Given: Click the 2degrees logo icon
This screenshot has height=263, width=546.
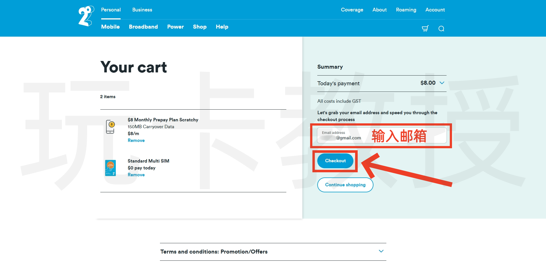Looking at the screenshot, I should pos(86,16).
